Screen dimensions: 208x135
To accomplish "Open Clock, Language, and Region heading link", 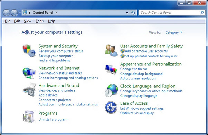I will pyautogui.click(x=148, y=86).
